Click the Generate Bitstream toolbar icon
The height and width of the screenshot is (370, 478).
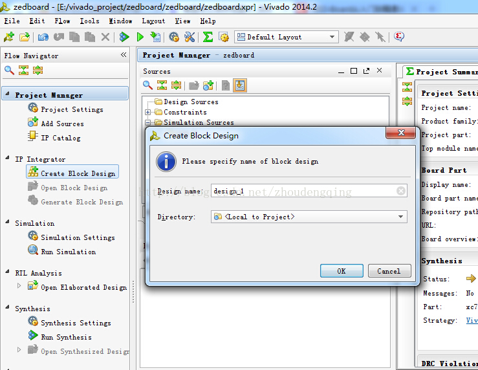pos(155,37)
